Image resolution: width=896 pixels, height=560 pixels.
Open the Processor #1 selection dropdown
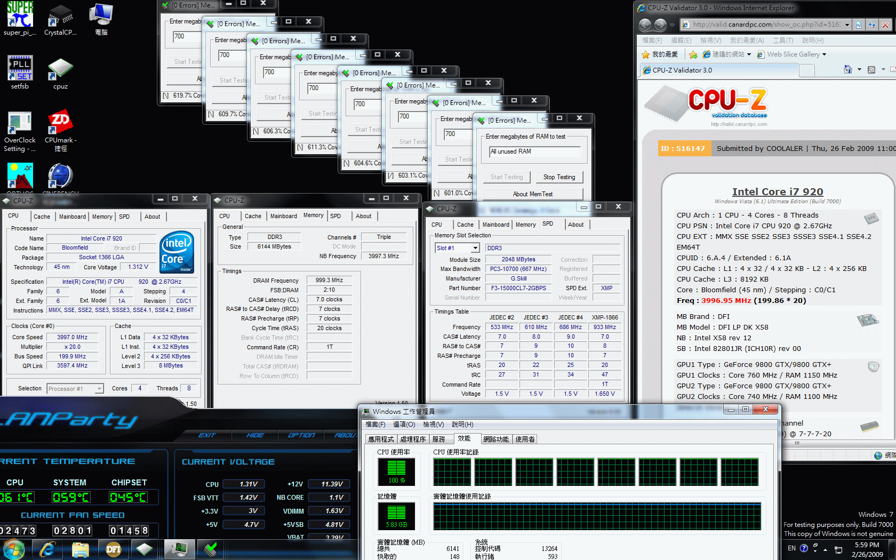tap(99, 389)
